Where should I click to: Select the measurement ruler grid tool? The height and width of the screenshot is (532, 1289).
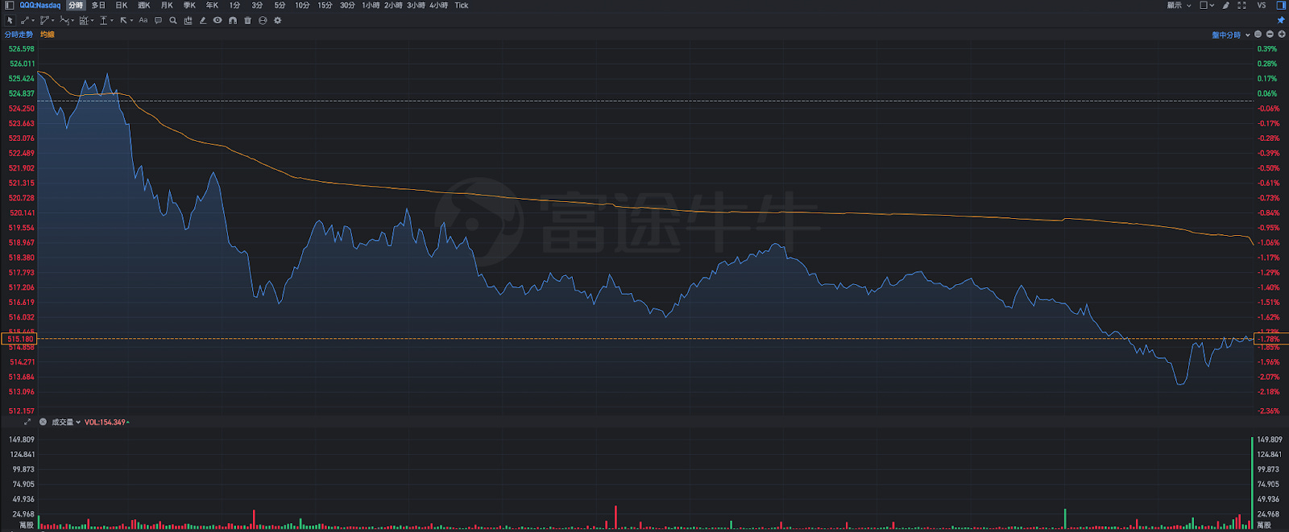coord(84,20)
